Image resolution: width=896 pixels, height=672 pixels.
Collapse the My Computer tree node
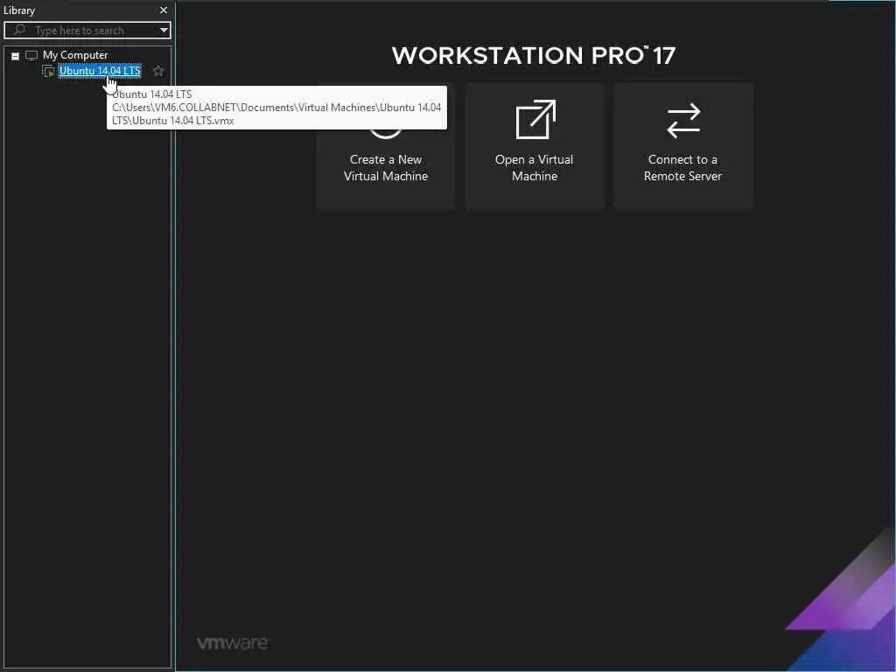[x=16, y=56]
